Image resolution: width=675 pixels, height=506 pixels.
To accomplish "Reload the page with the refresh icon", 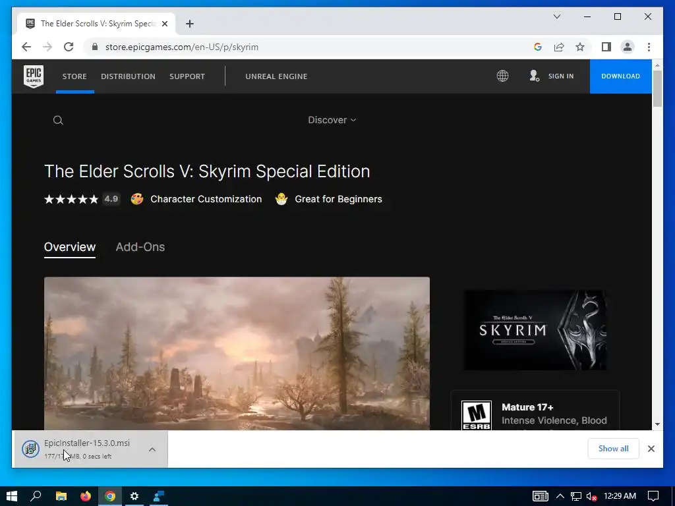I will [69, 47].
